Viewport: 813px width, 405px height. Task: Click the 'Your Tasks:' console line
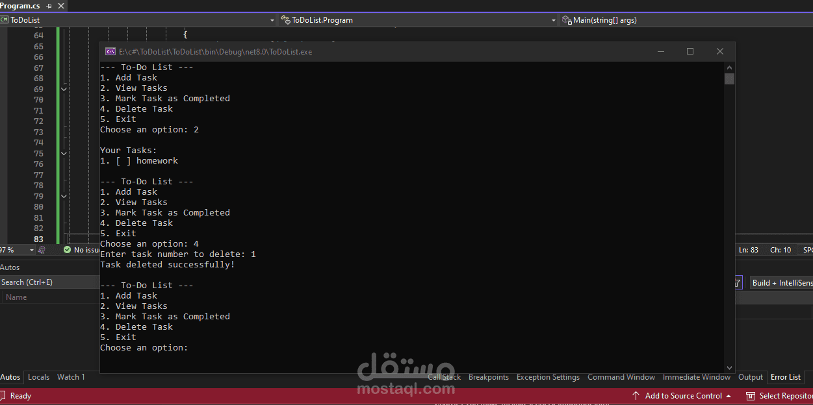tap(129, 151)
